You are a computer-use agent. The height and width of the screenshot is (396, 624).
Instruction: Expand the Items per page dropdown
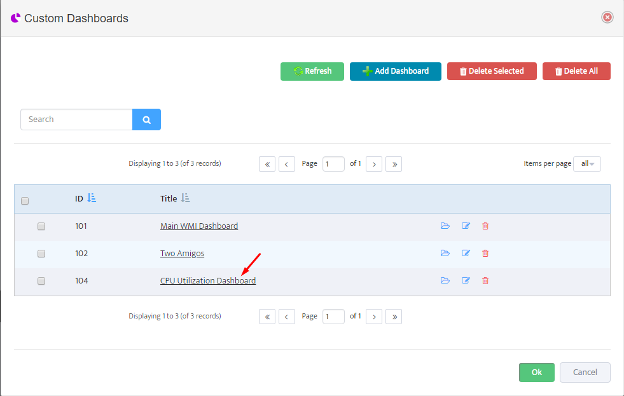pos(587,164)
